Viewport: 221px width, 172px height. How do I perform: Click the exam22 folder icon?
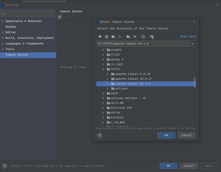click(x=108, y=50)
